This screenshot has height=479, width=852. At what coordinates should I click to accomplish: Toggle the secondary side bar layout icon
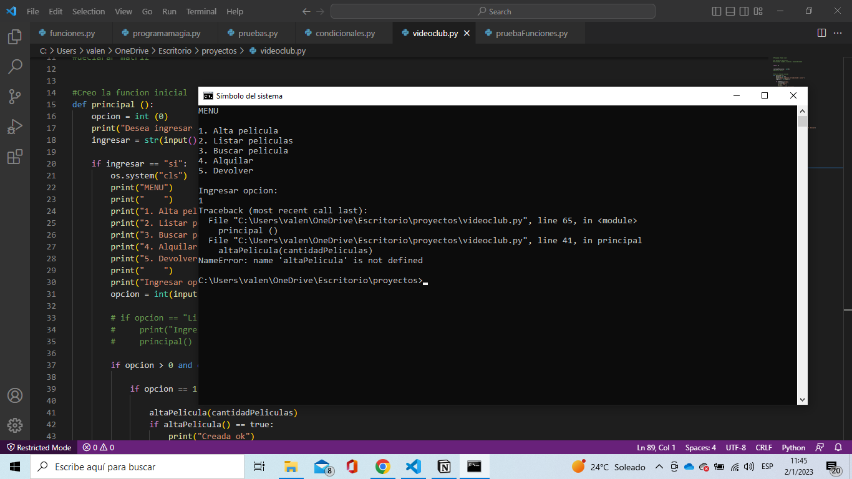point(745,11)
